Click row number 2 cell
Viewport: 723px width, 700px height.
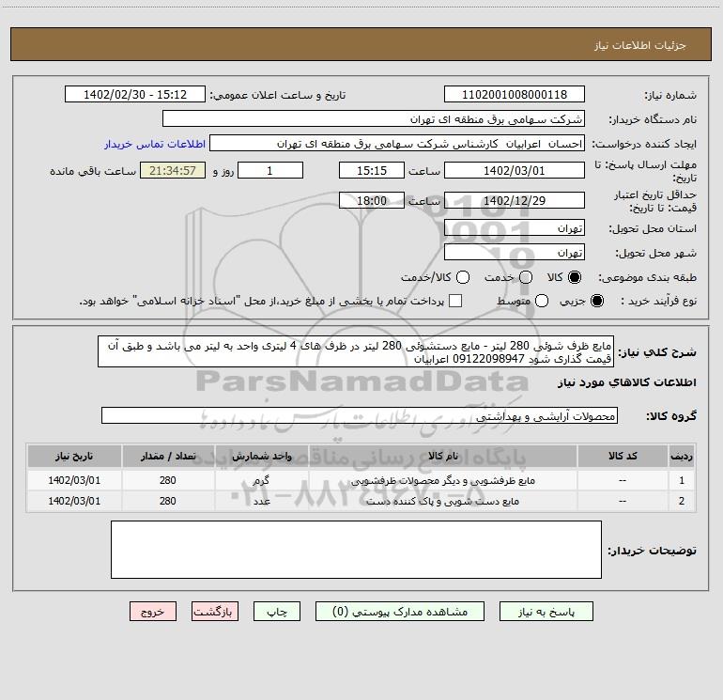682,501
